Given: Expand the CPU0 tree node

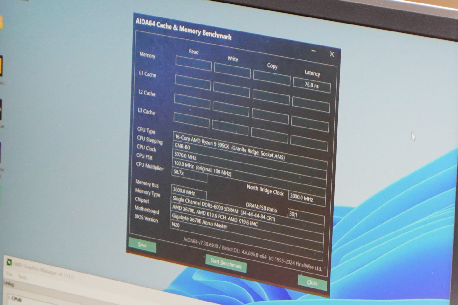Looking at the screenshot, I should (8, 298).
